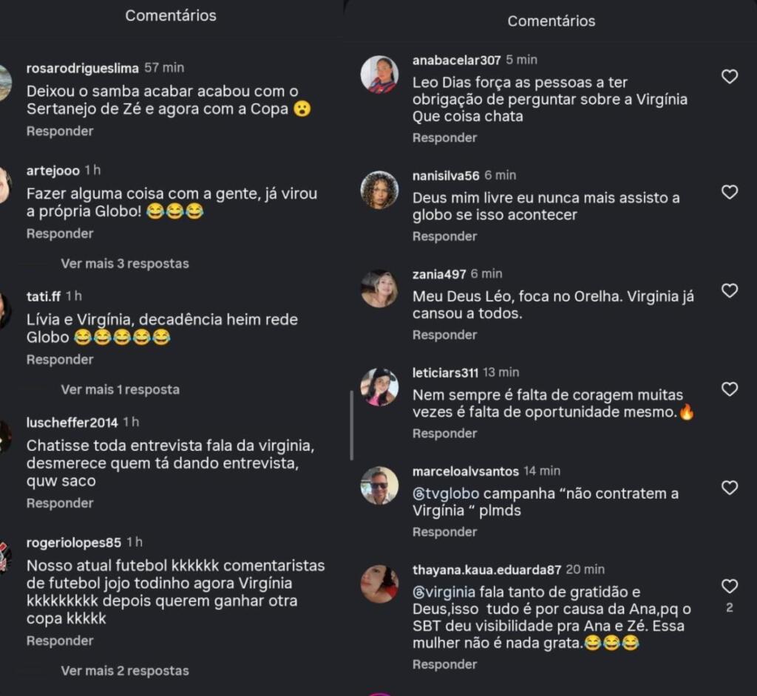
Task: Expand 'Ver mais 3 respostas' under artejooo
Action: (124, 264)
